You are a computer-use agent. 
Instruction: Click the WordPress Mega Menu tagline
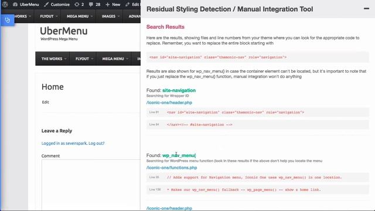(x=59, y=39)
